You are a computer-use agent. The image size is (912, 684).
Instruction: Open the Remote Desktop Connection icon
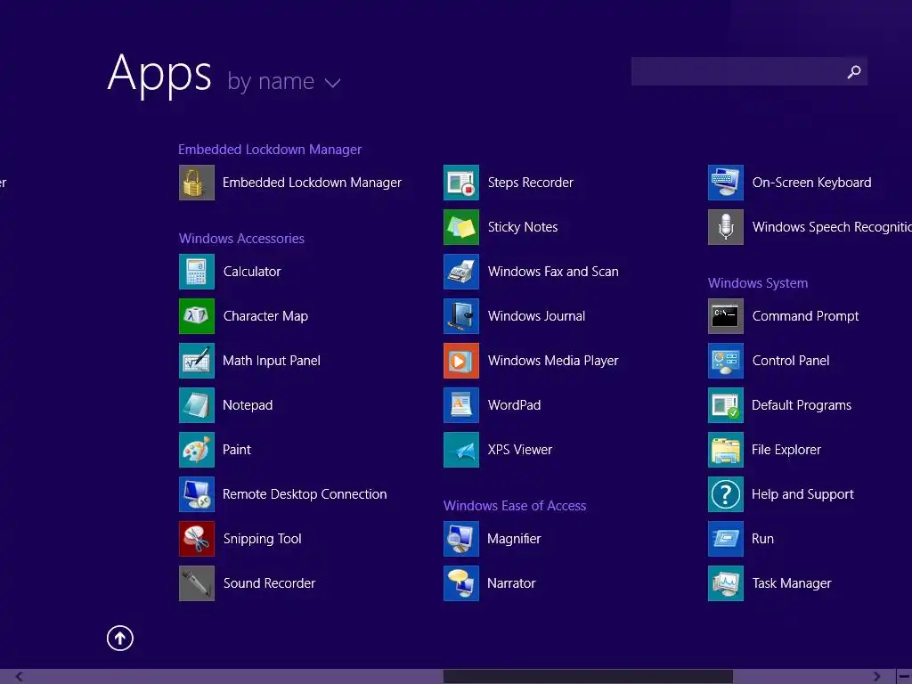pyautogui.click(x=197, y=494)
